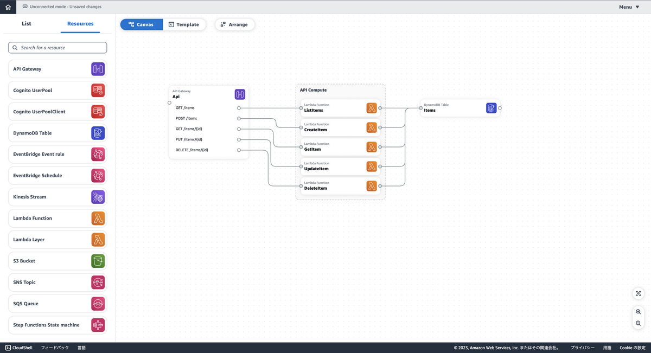651x353 pixels.
Task: Choose the Step Functions State machine icon
Action: 98,325
